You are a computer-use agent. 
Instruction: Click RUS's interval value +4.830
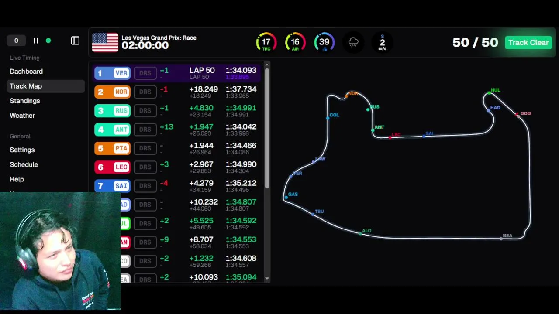click(x=201, y=108)
